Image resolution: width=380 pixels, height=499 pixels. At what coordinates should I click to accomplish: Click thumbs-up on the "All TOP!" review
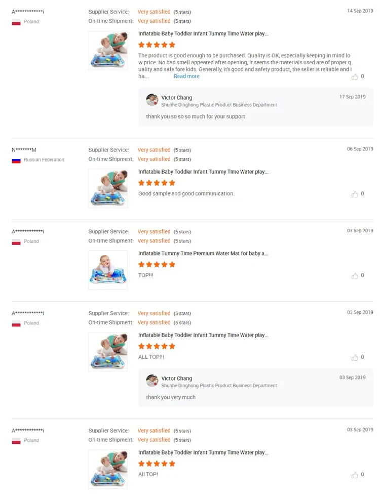pos(355,475)
